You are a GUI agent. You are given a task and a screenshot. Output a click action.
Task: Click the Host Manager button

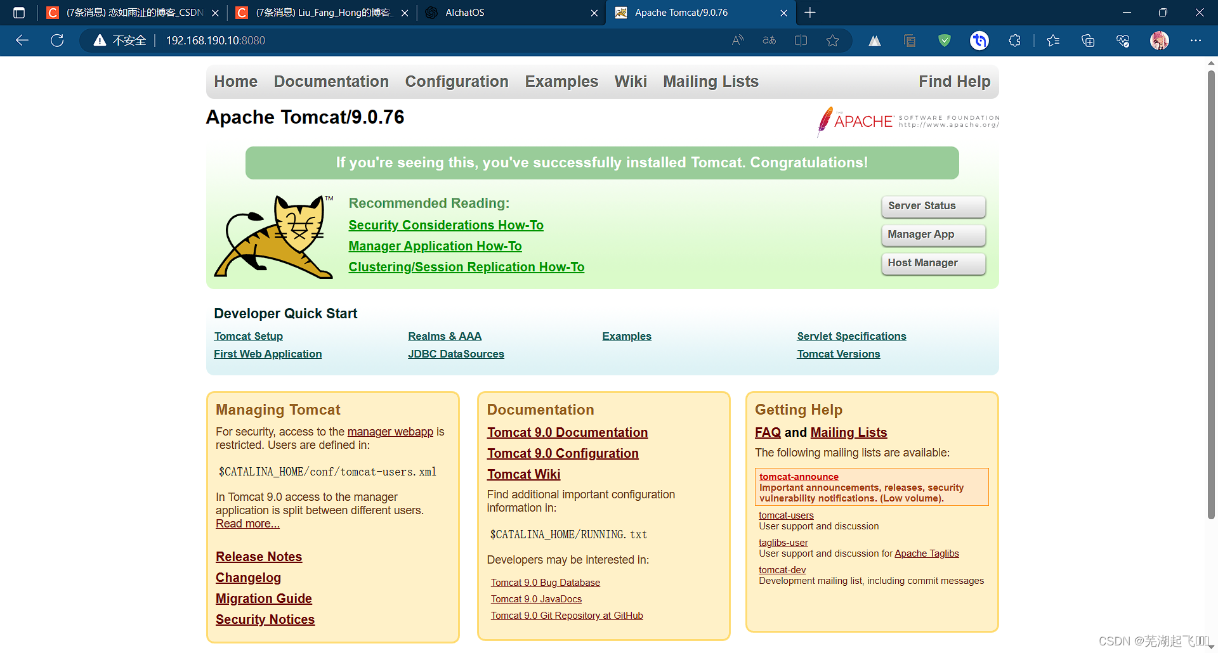pyautogui.click(x=933, y=263)
